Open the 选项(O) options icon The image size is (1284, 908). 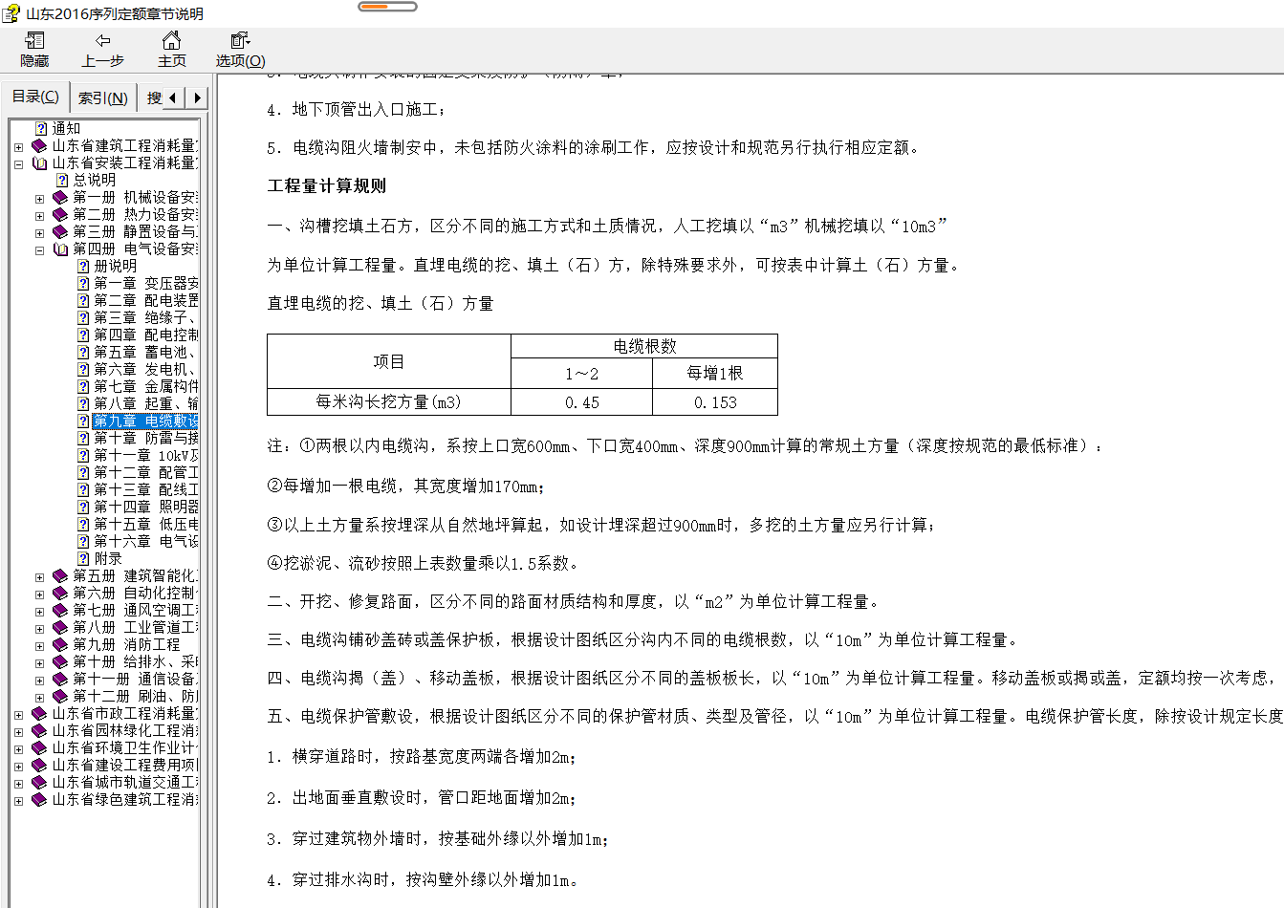click(x=240, y=40)
